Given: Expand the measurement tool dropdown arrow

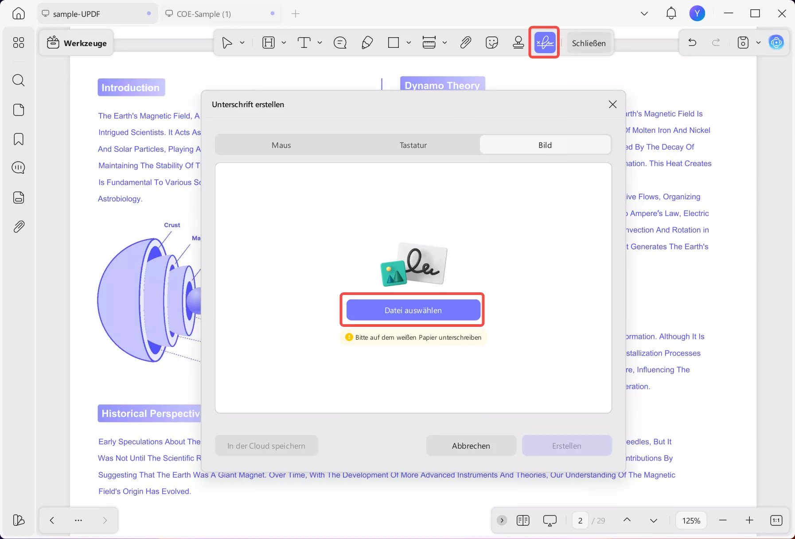Looking at the screenshot, I should click(444, 43).
